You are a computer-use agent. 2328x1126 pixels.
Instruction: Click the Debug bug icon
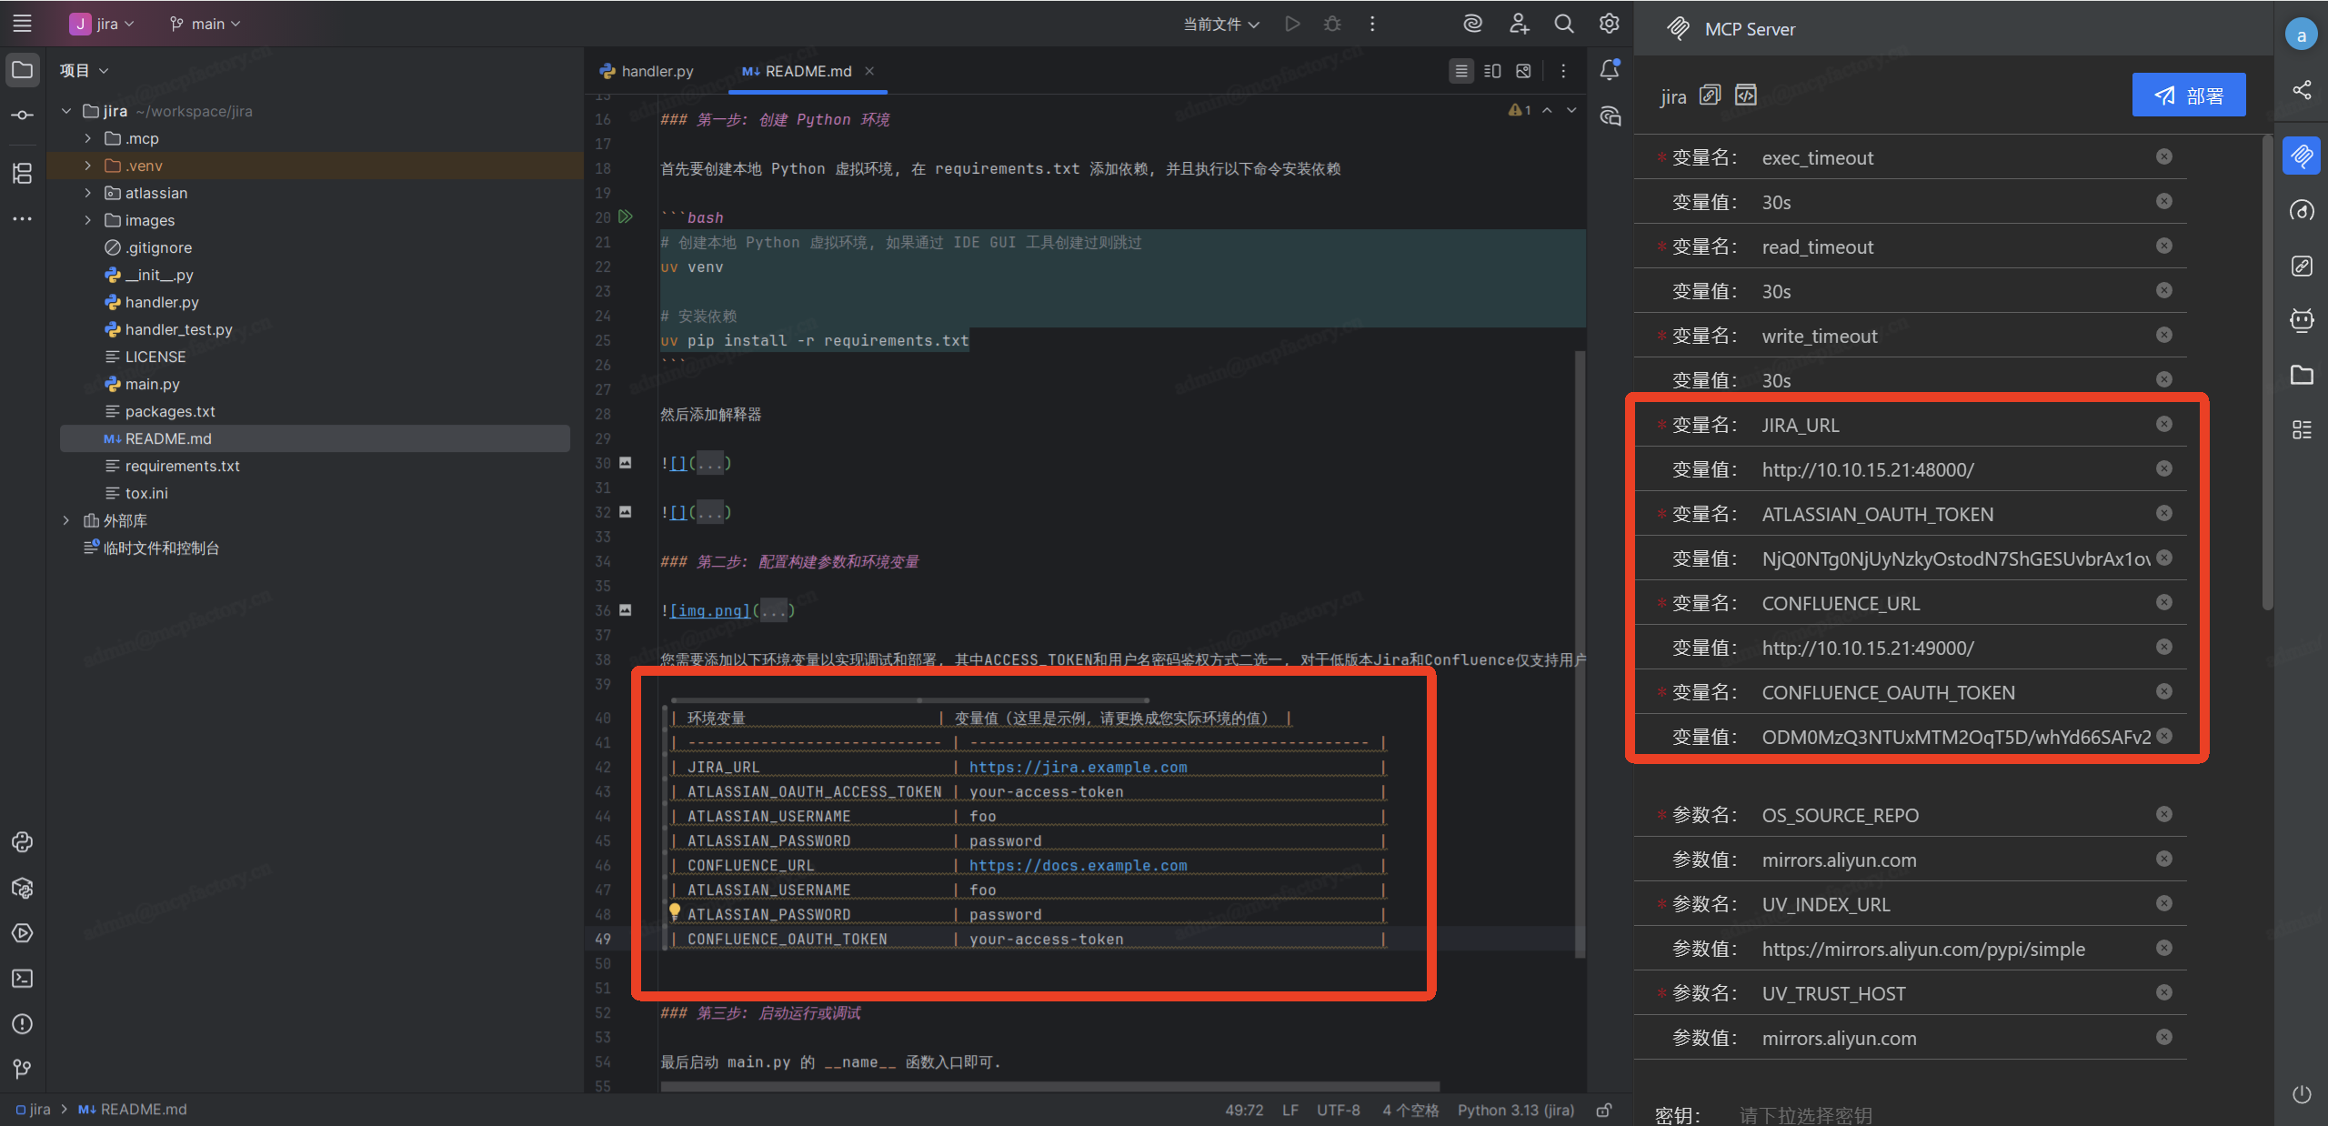point(1332,25)
